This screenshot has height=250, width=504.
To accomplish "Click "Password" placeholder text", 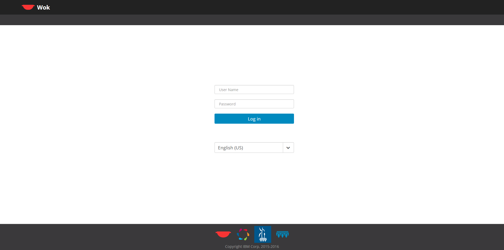I will [227, 104].
